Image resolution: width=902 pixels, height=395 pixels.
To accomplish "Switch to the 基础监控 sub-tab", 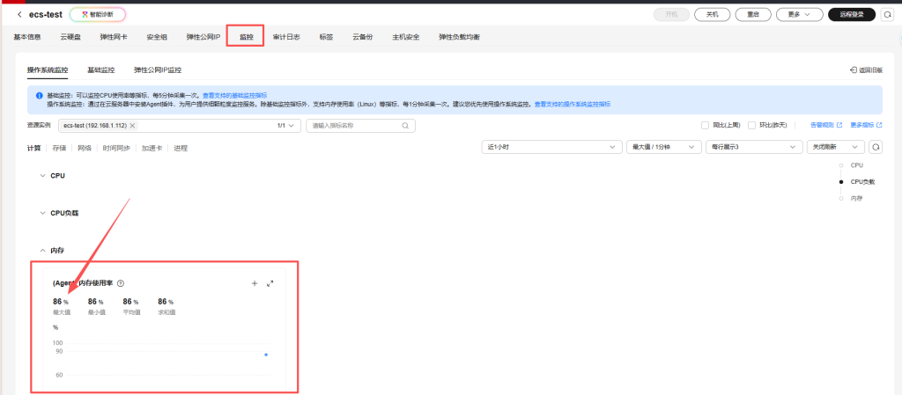I will (x=100, y=69).
